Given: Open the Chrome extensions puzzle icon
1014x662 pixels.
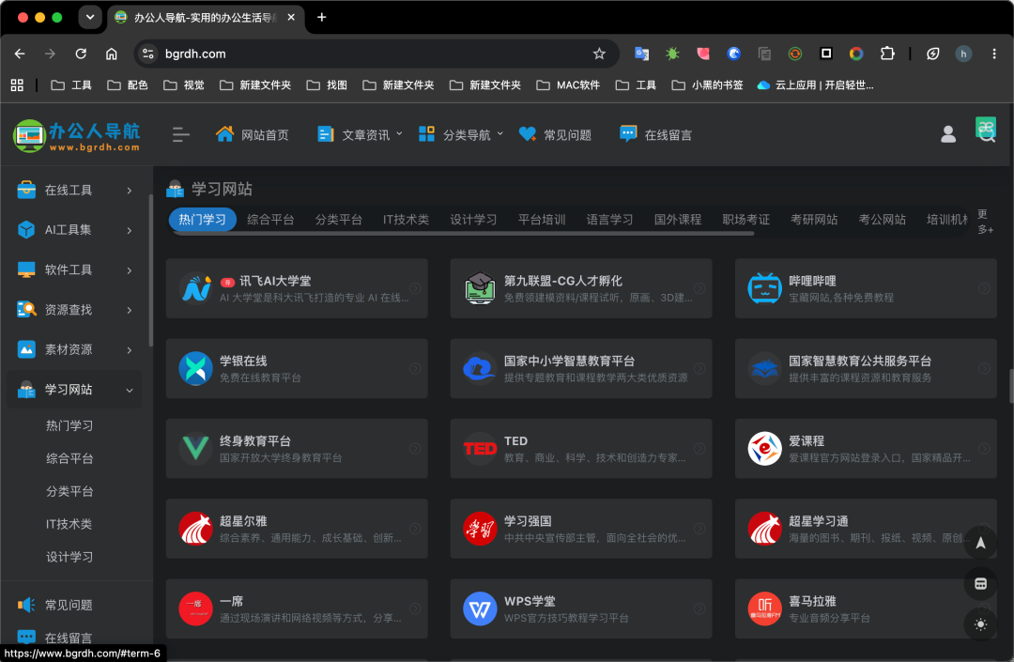Looking at the screenshot, I should tap(887, 54).
